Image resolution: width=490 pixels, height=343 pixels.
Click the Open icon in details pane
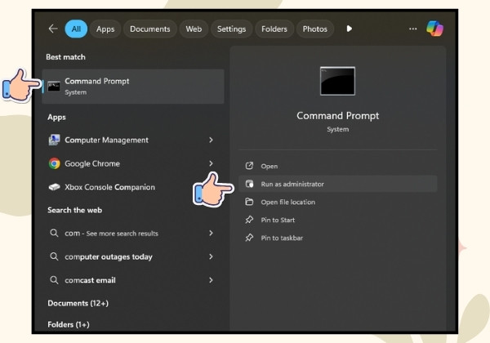pos(249,166)
